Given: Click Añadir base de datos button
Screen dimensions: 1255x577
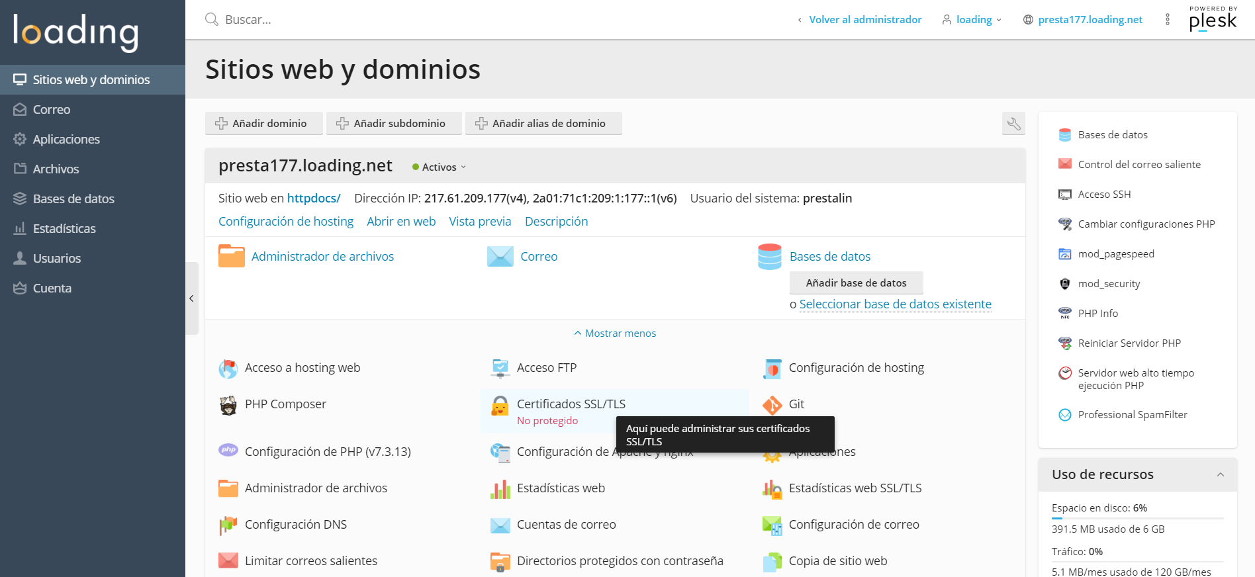Looking at the screenshot, I should [x=856, y=283].
